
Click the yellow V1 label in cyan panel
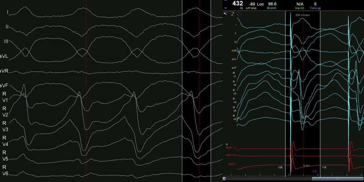[x=234, y=77]
